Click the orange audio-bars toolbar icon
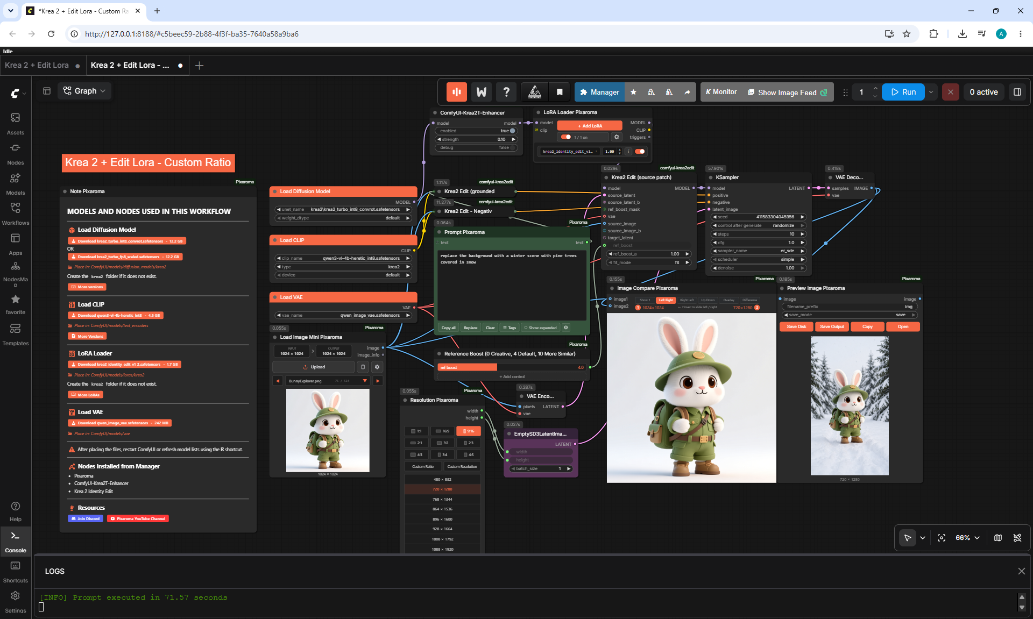 point(457,92)
